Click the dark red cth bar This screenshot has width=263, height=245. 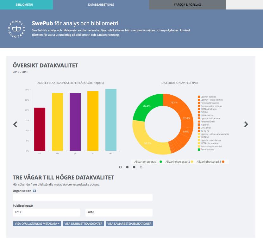[x=40, y=129]
